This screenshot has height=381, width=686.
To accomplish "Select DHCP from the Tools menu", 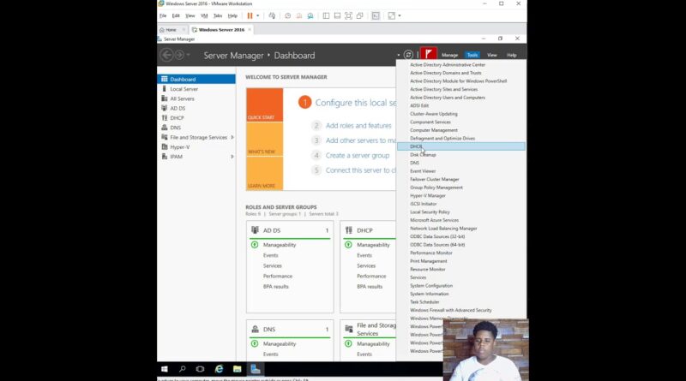I will pyautogui.click(x=461, y=146).
